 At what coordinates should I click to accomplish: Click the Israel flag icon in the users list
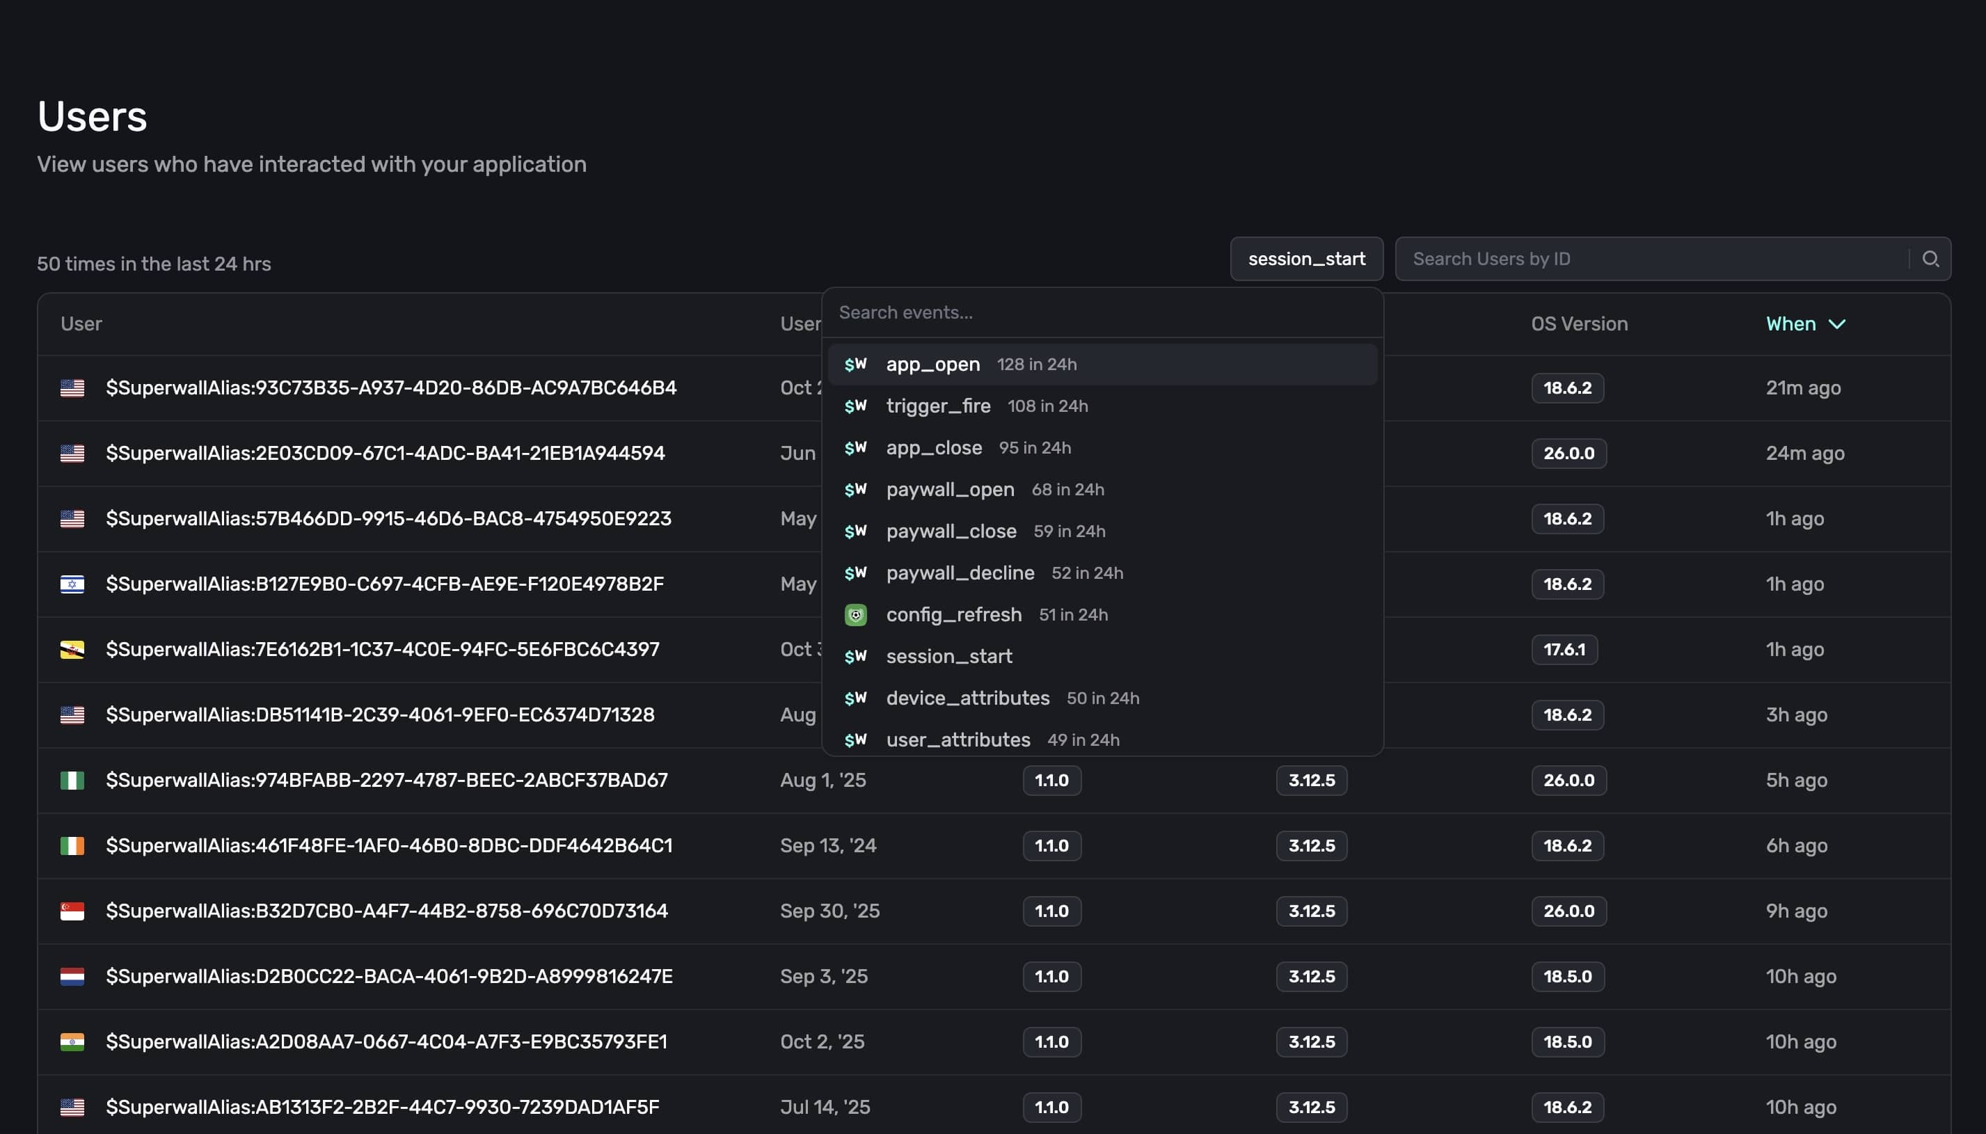(x=72, y=584)
